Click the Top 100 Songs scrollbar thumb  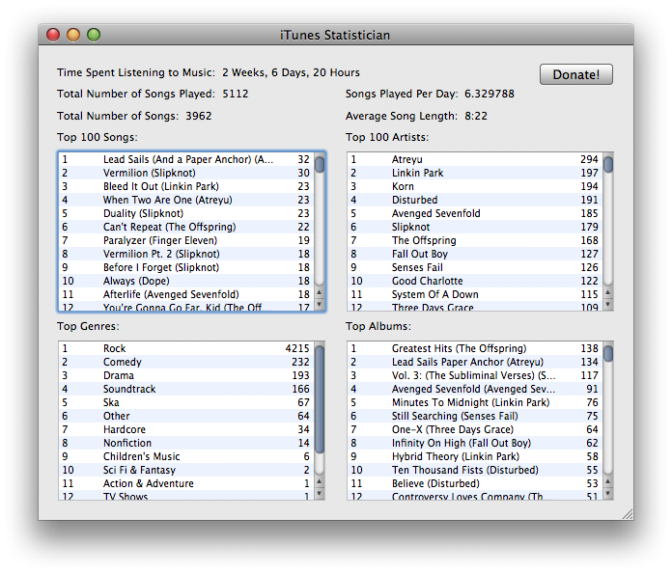tap(320, 164)
